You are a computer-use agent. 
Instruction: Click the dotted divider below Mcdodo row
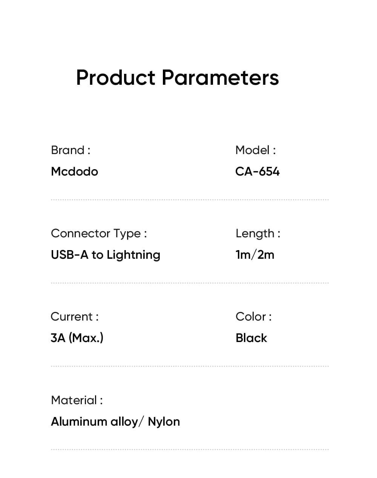pos(190,200)
